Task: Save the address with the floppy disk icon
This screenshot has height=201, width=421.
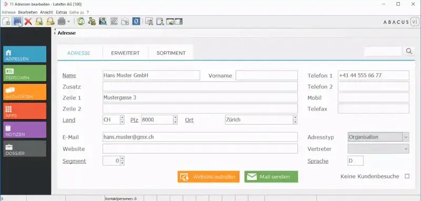Action: [x=17, y=22]
